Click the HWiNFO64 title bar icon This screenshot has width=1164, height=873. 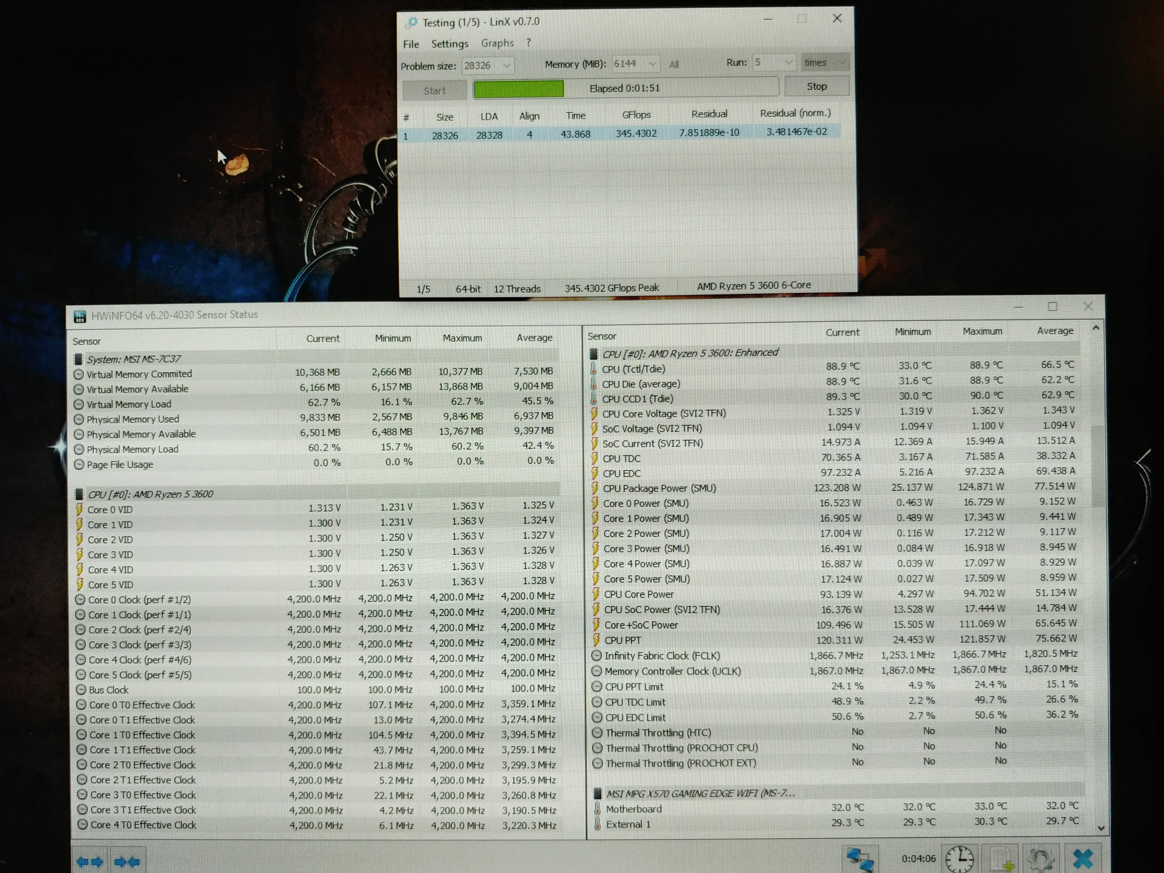click(80, 316)
